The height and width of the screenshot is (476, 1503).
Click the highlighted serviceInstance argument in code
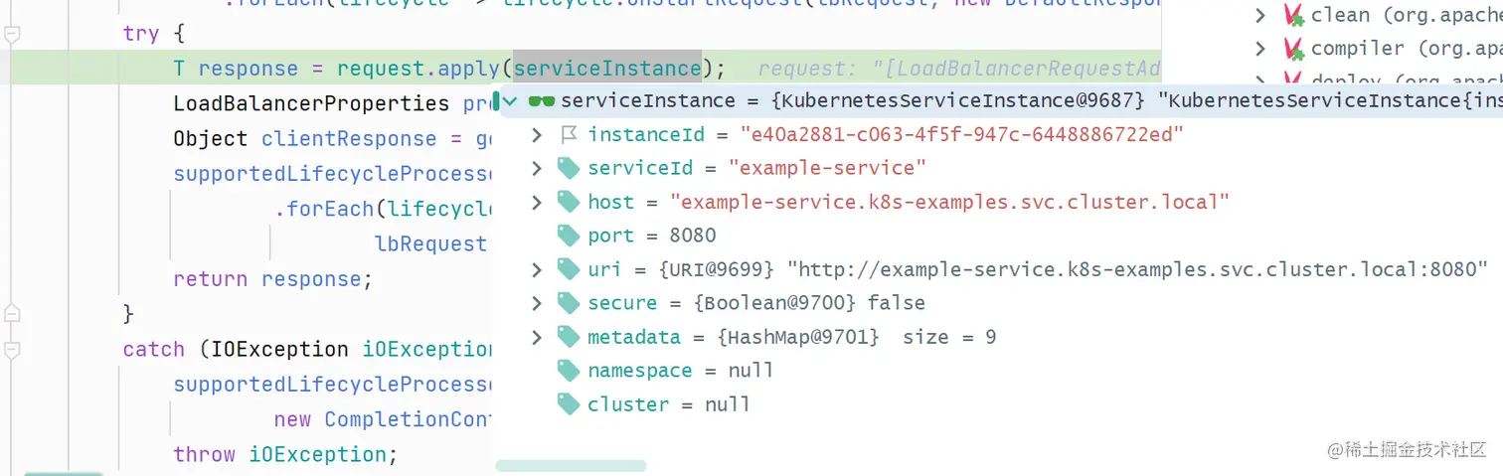607,69
